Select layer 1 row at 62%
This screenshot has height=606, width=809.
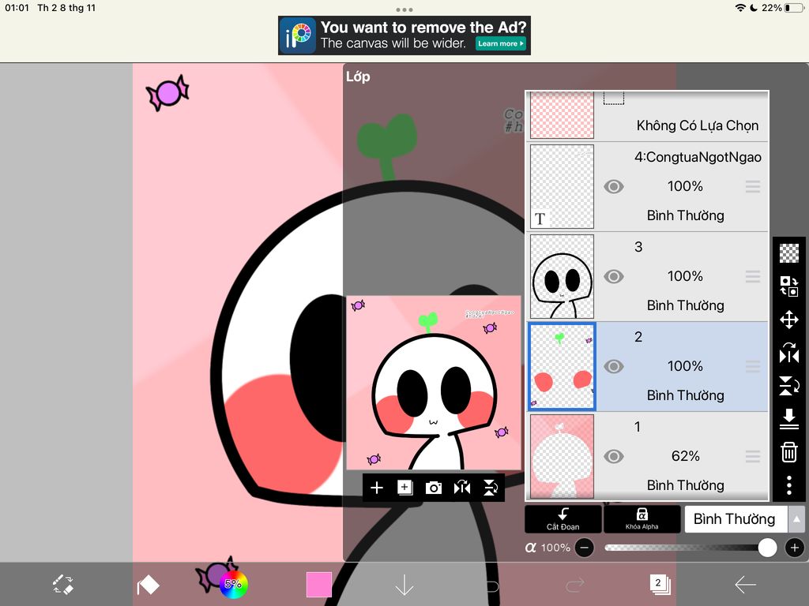coord(648,457)
